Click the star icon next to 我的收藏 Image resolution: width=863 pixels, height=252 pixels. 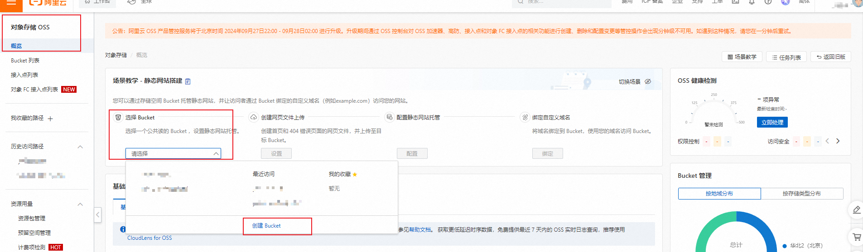click(x=355, y=174)
